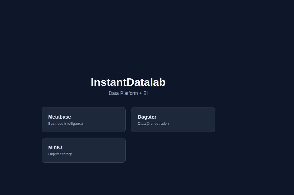Image resolution: width=294 pixels, height=195 pixels.
Task: Launch the Business Intelligence service tile
Action: coord(83,120)
